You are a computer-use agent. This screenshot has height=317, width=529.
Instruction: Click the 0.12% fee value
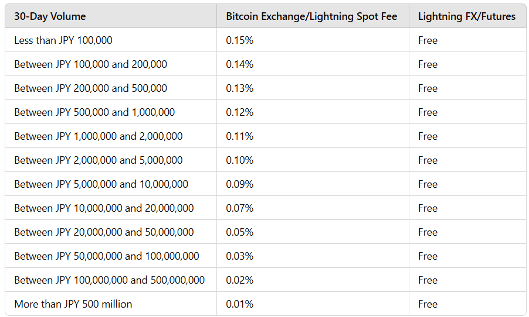pos(240,112)
